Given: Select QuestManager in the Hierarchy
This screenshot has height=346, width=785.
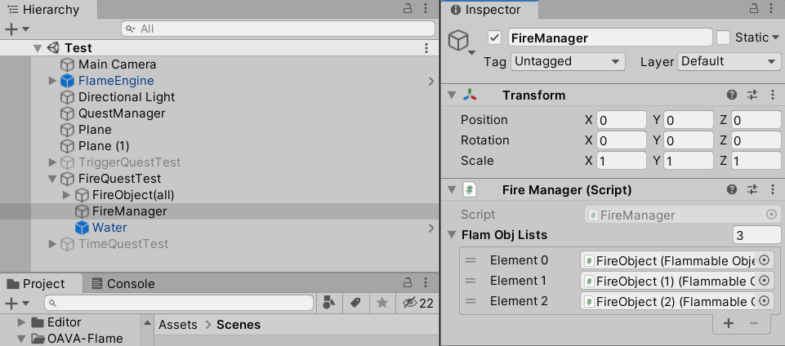Looking at the screenshot, I should 122,113.
